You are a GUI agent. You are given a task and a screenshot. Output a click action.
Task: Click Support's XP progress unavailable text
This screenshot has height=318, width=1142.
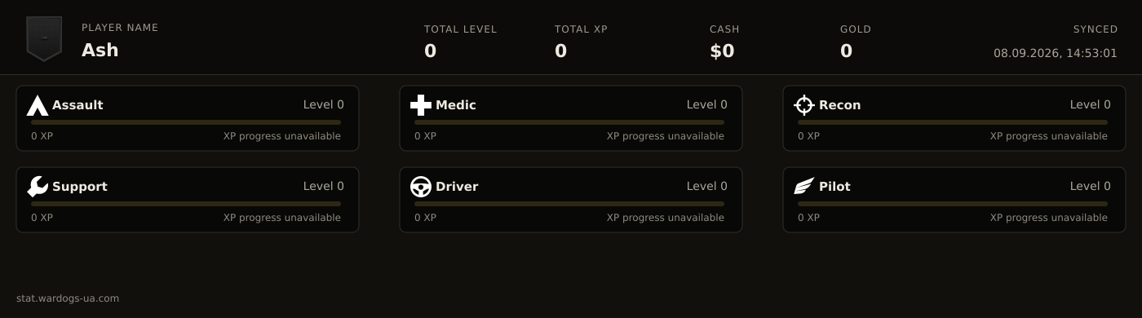coord(282,218)
